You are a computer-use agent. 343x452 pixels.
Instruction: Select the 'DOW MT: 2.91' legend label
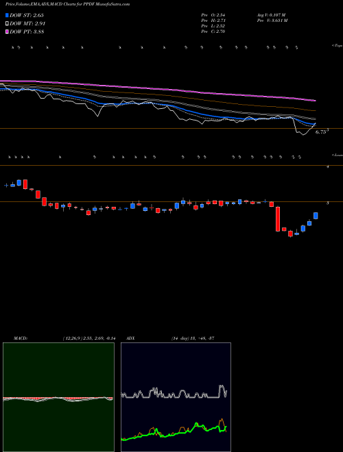27,24
